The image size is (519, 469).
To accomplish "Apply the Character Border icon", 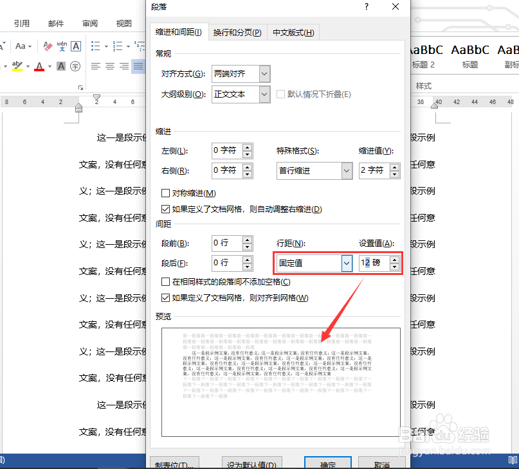I will [75, 46].
